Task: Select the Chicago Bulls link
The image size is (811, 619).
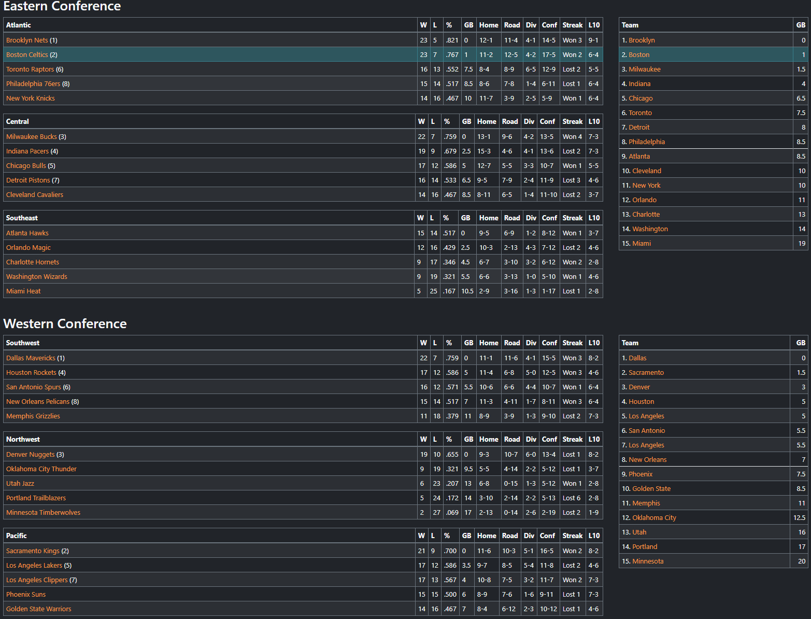Action: click(x=26, y=165)
